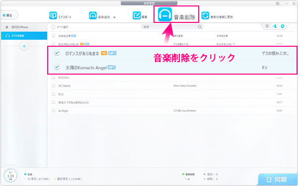Toggle the Select All (すべて選択) checkbox
298x186 pixels.
click(53, 27)
